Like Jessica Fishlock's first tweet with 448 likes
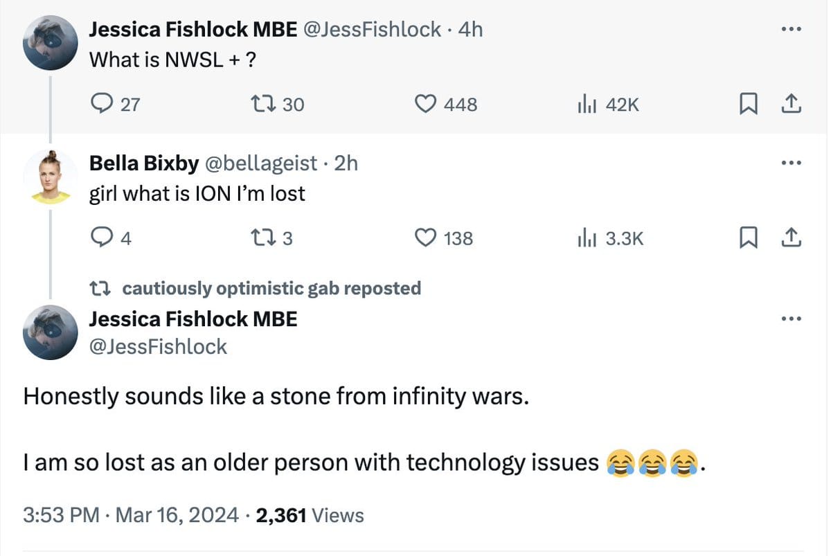The height and width of the screenshot is (556, 831). [x=425, y=105]
